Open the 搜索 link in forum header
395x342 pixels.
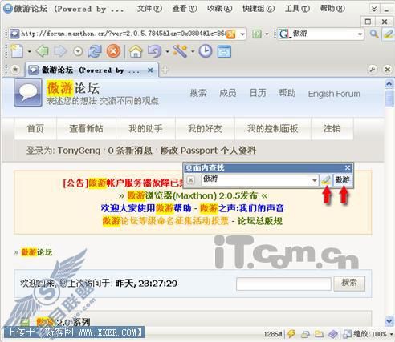pyautogui.click(x=198, y=93)
